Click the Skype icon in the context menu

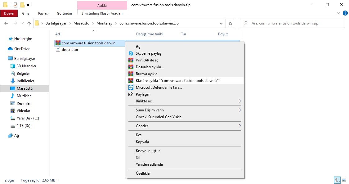pos(131,53)
